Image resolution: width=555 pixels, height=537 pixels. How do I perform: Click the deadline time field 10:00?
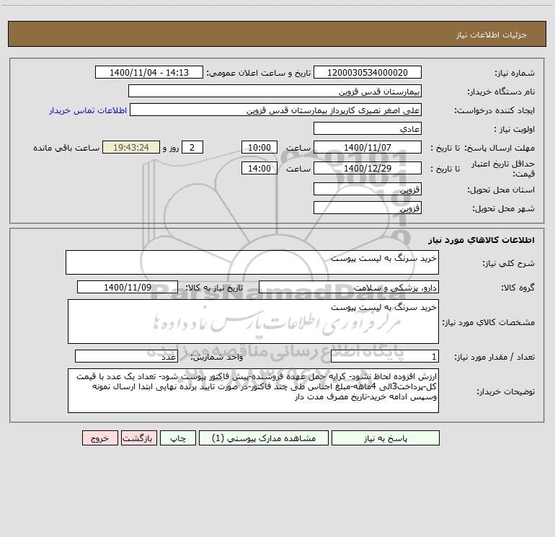click(259, 148)
